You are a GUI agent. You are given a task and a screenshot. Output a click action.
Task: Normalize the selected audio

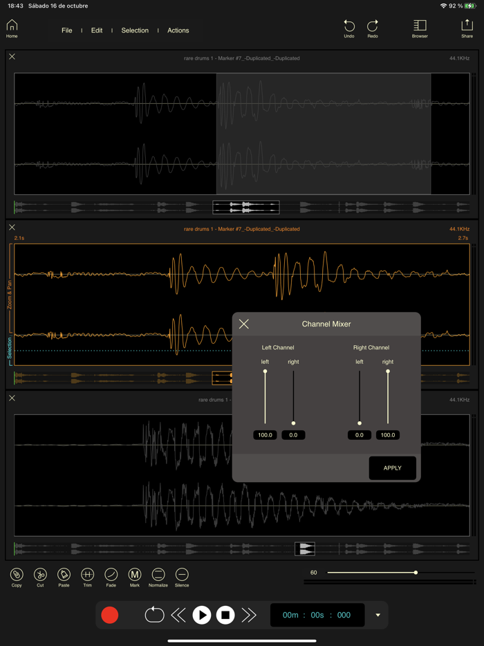click(158, 578)
